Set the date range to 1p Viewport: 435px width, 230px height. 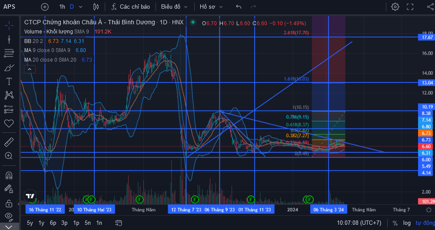[76, 223]
